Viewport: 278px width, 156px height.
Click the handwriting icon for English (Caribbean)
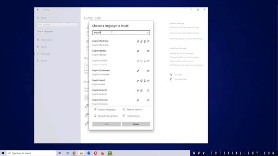(x=148, y=71)
